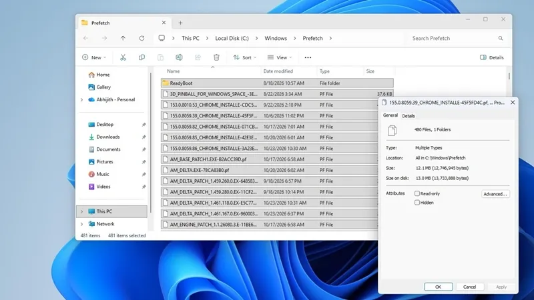534x300 pixels.
Task: Close the Prefetch tab
Action: pos(164,23)
